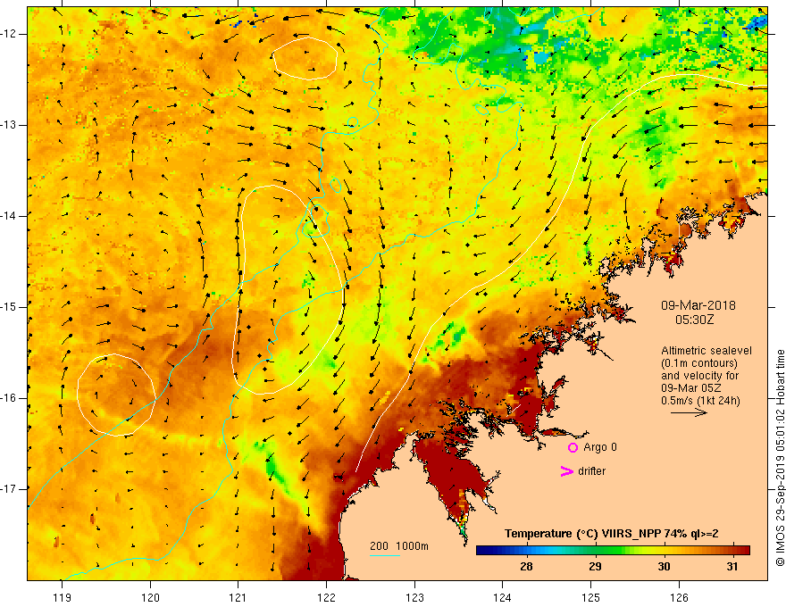
Task: Click the time label 05:30Z
Action: (694, 320)
